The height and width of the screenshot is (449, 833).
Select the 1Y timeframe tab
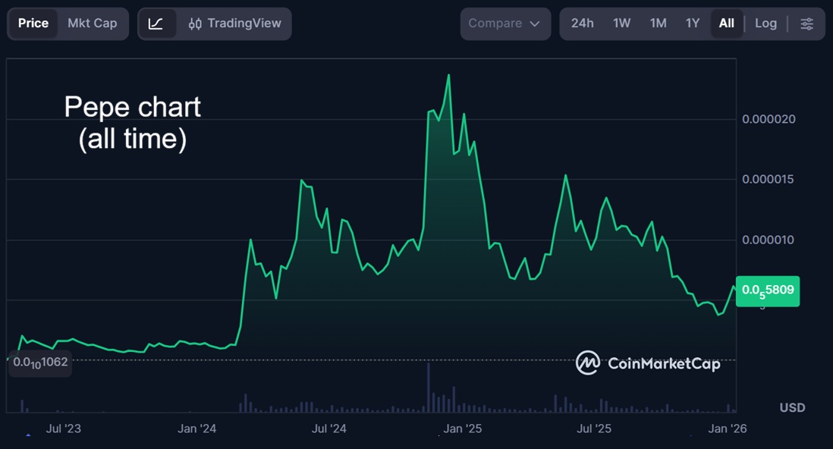(x=693, y=24)
